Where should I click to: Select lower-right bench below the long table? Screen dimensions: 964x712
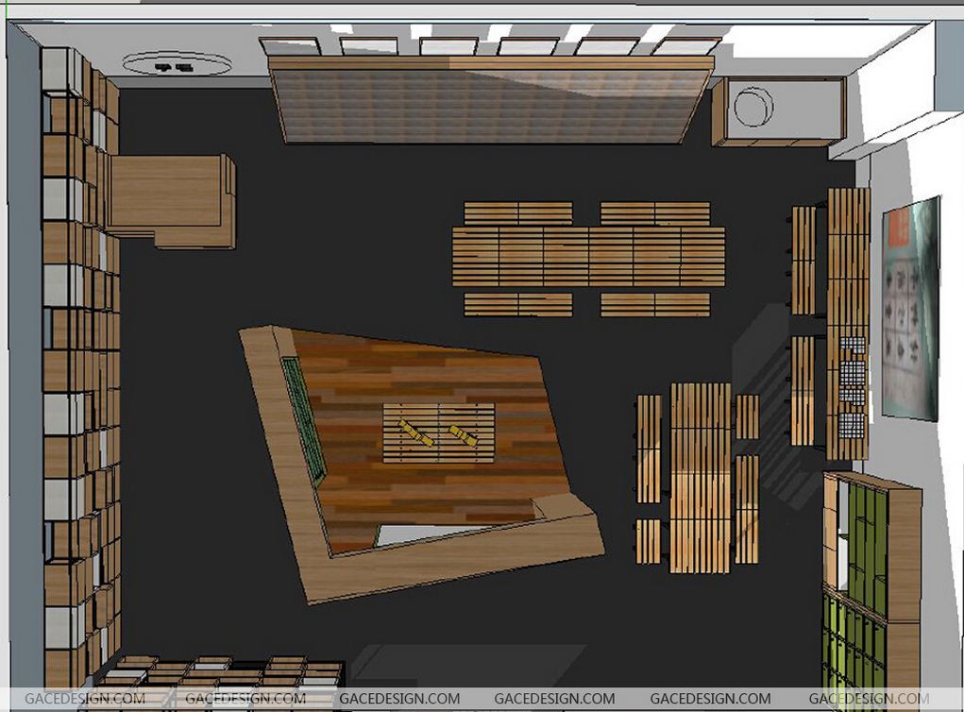(x=654, y=304)
